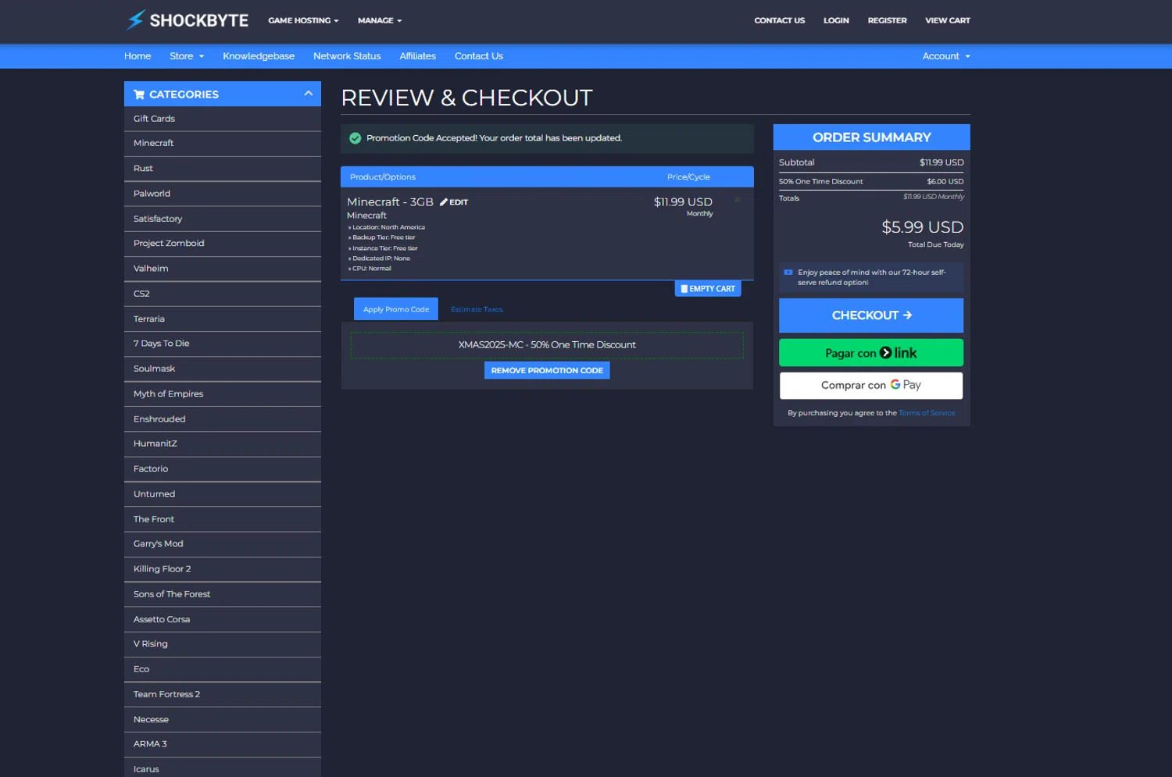Click the Register link

[887, 20]
